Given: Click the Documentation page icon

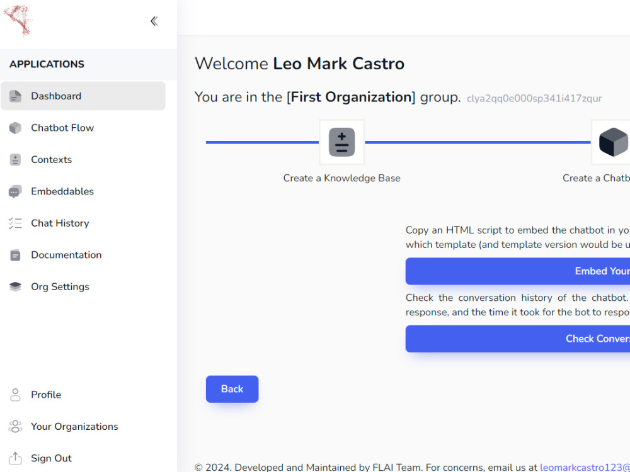Looking at the screenshot, I should [15, 255].
